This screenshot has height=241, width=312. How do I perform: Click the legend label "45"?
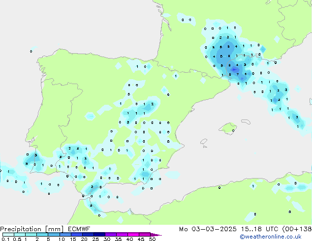point(141,239)
